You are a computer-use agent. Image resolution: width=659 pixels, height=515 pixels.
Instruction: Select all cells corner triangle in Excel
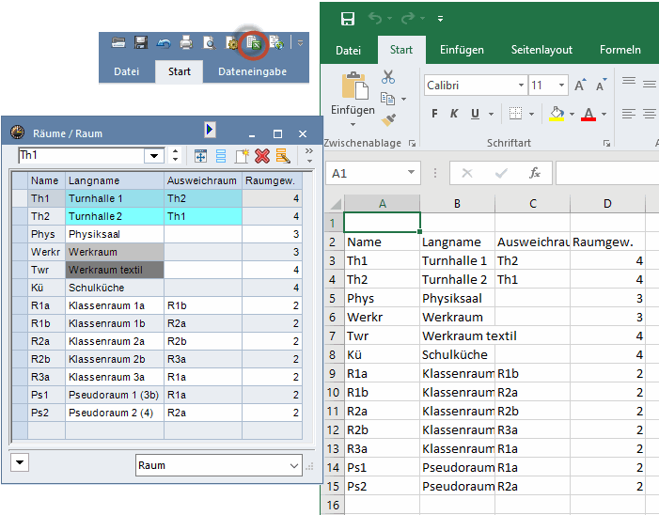click(x=336, y=204)
